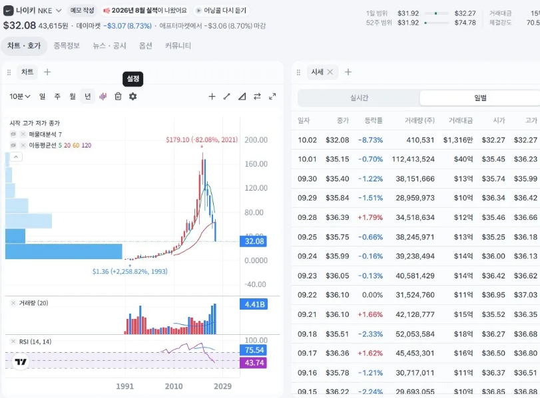Open the 커뮤니티 tab
The image size is (540, 398).
click(x=178, y=46)
